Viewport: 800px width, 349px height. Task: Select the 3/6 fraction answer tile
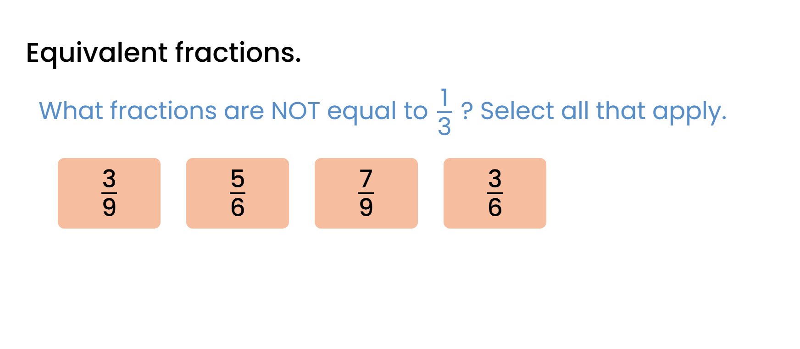tap(494, 193)
